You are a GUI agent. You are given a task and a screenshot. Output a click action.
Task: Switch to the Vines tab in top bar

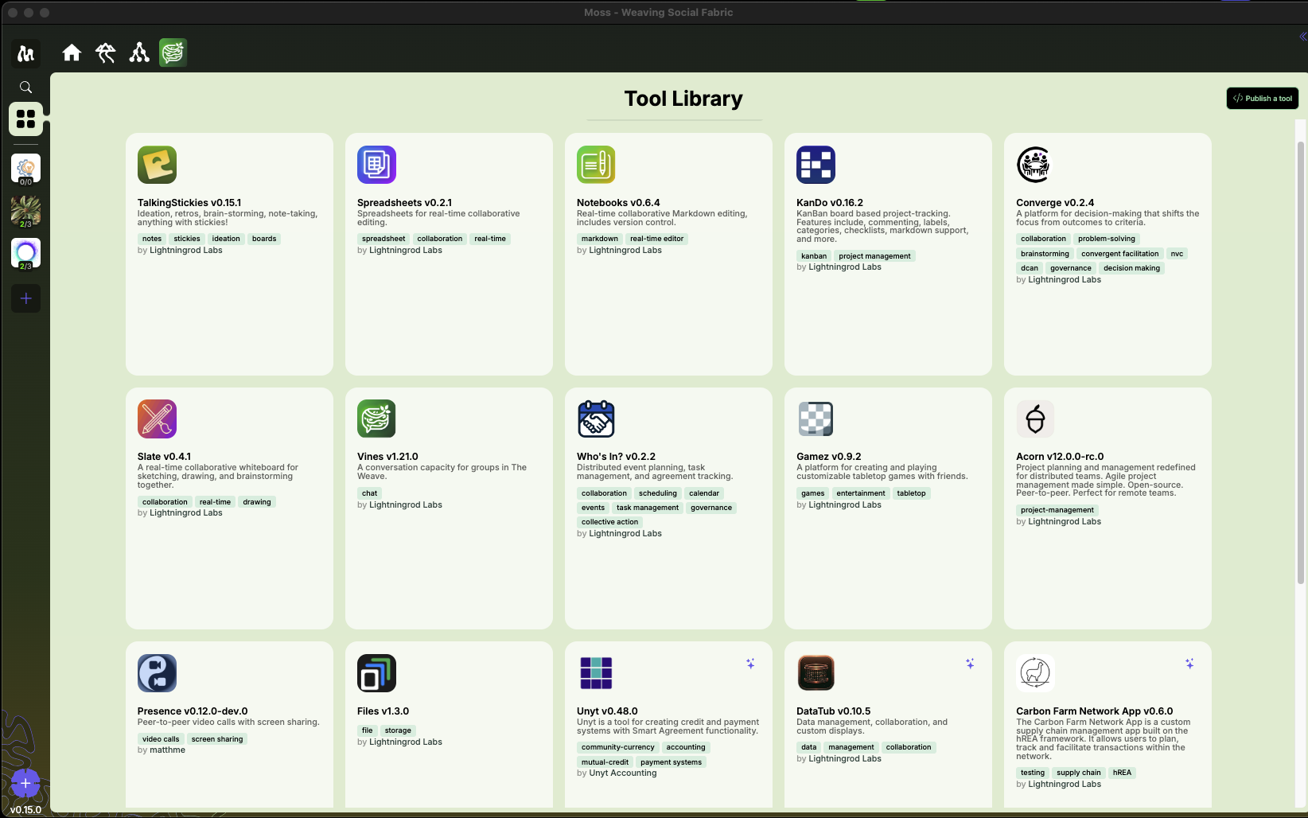tap(173, 53)
